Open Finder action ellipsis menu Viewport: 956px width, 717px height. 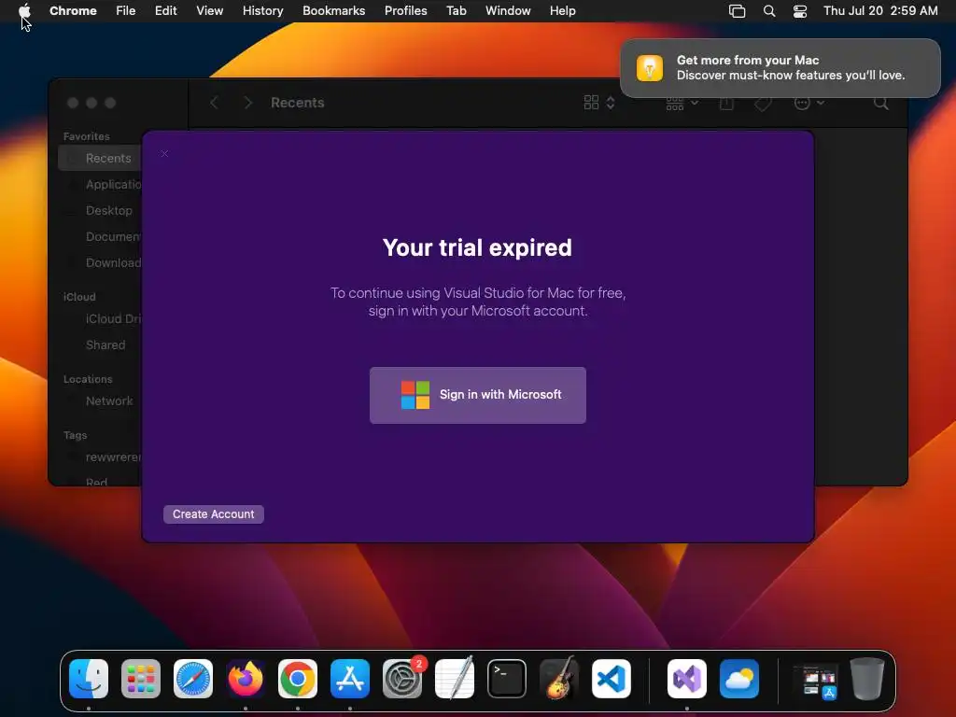point(809,103)
